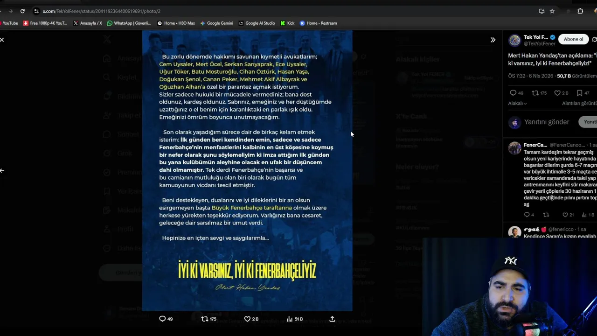
Task: Open the Kick bookmark
Action: (287, 23)
